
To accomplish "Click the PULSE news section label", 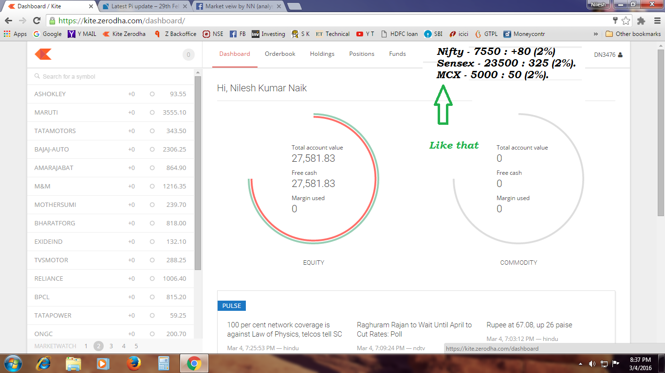I will pyautogui.click(x=232, y=306).
